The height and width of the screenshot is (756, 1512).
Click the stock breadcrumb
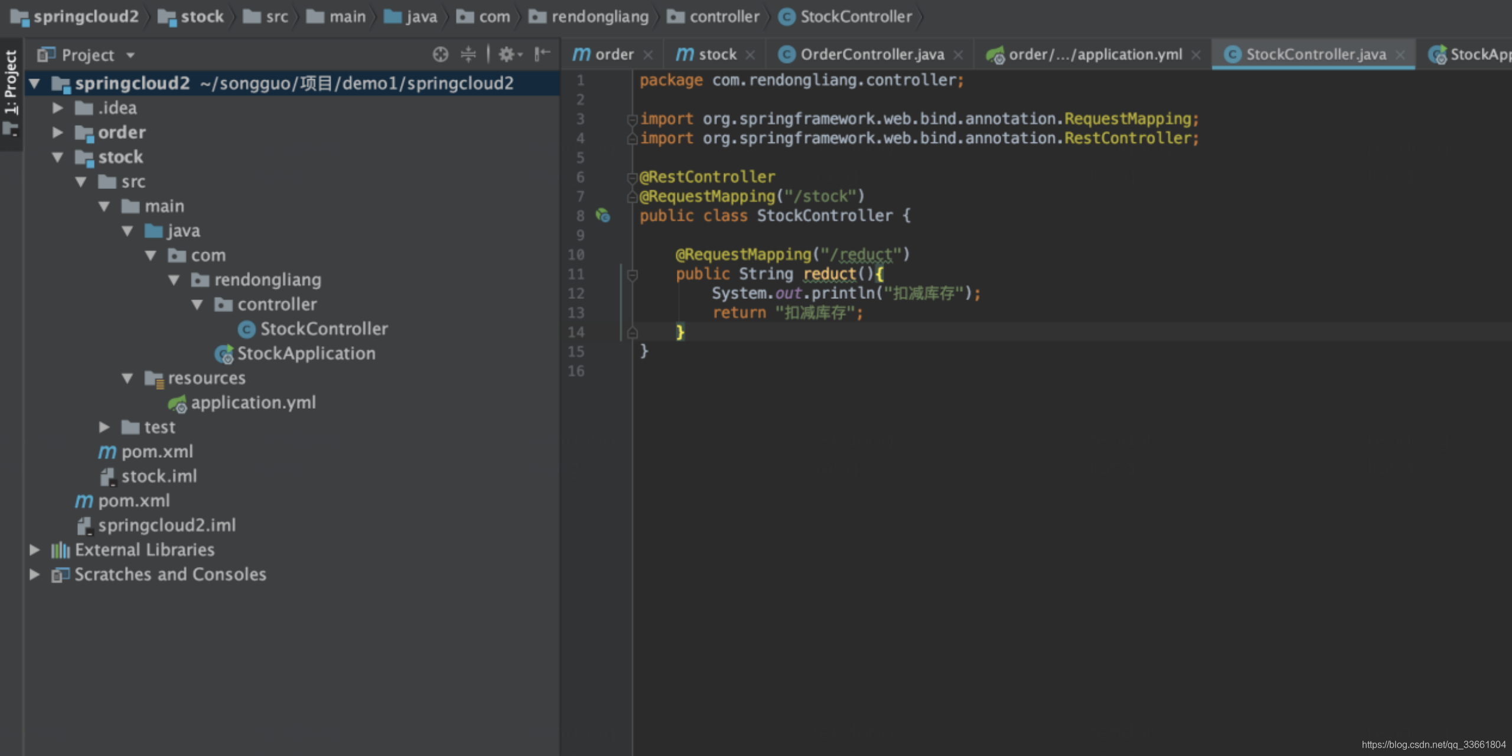[191, 17]
